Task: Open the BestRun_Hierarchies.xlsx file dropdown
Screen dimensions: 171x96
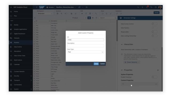Action: click(x=75, y=7)
